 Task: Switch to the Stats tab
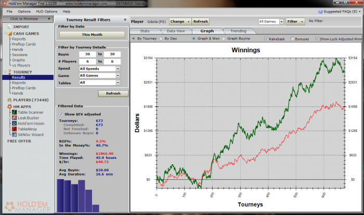[x=145, y=31]
